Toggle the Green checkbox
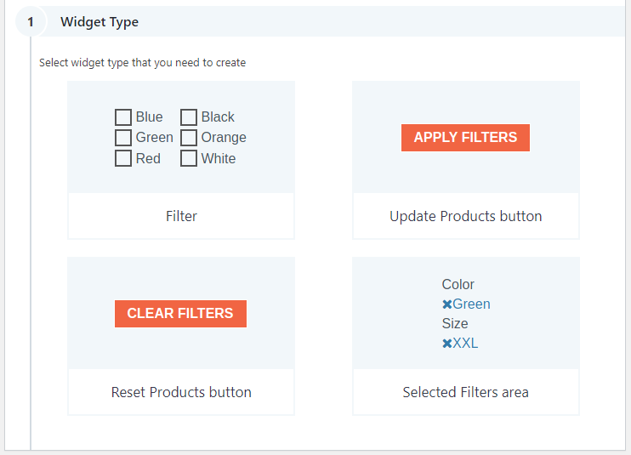The image size is (631, 455). [x=123, y=138]
